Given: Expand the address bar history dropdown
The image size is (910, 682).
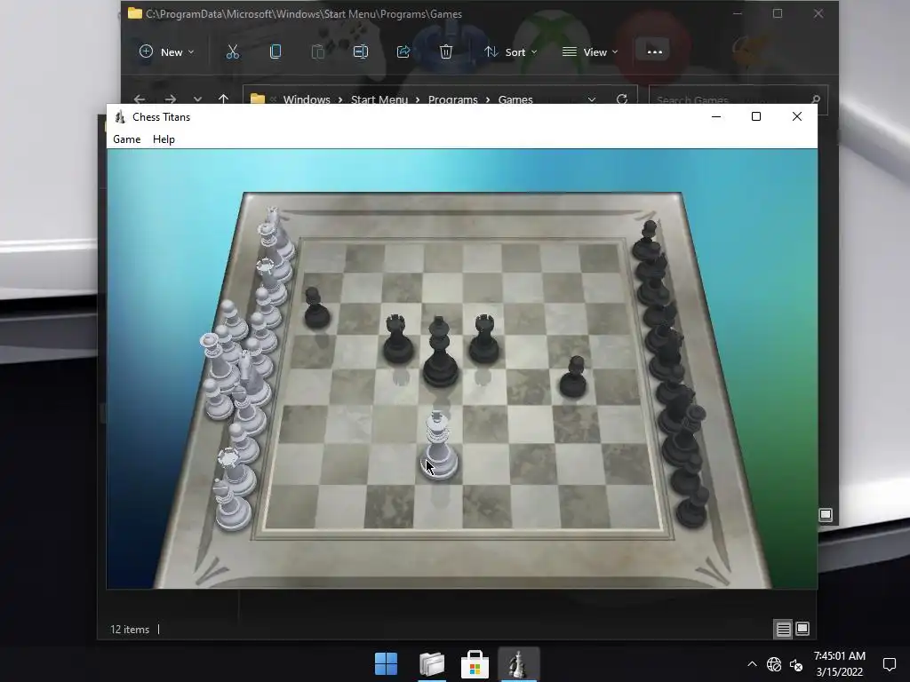Looking at the screenshot, I should point(591,99).
